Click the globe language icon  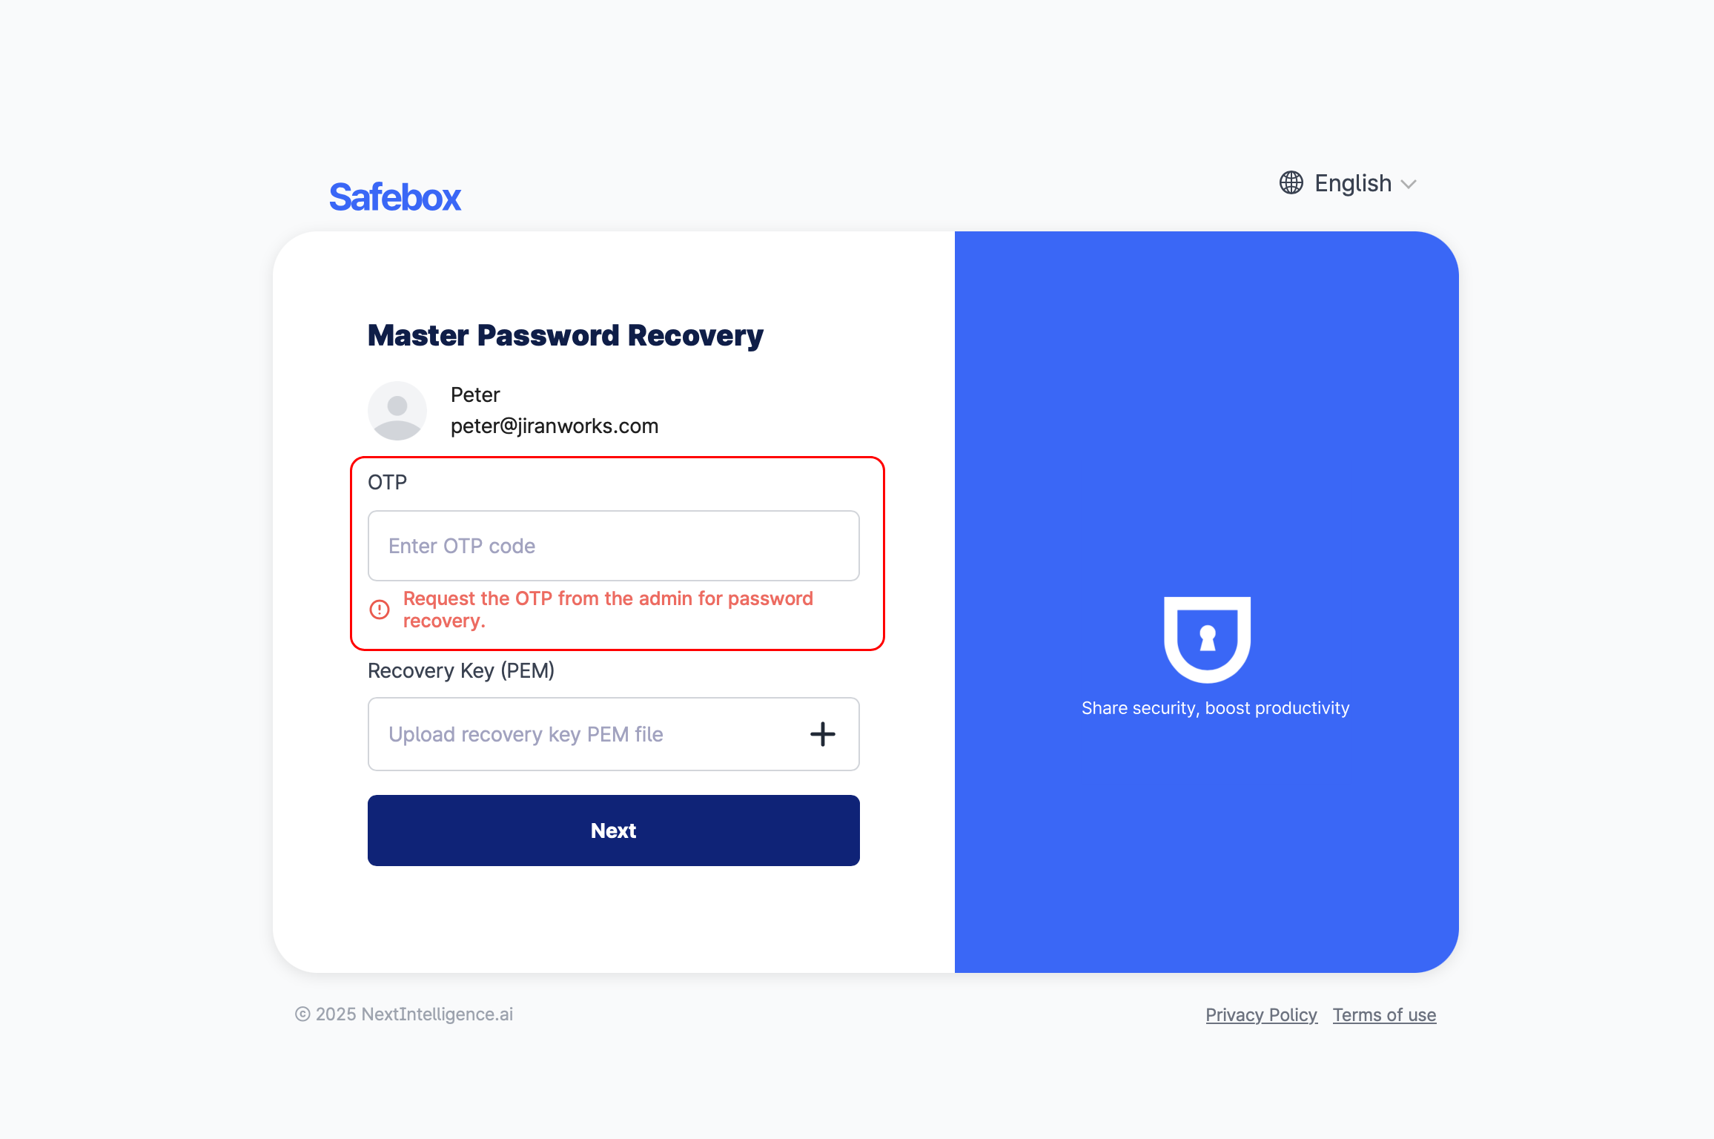[1291, 183]
